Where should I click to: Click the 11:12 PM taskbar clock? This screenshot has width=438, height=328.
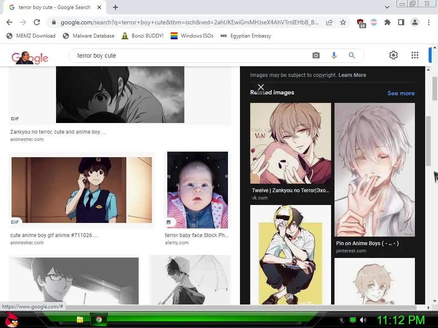[x=401, y=320]
